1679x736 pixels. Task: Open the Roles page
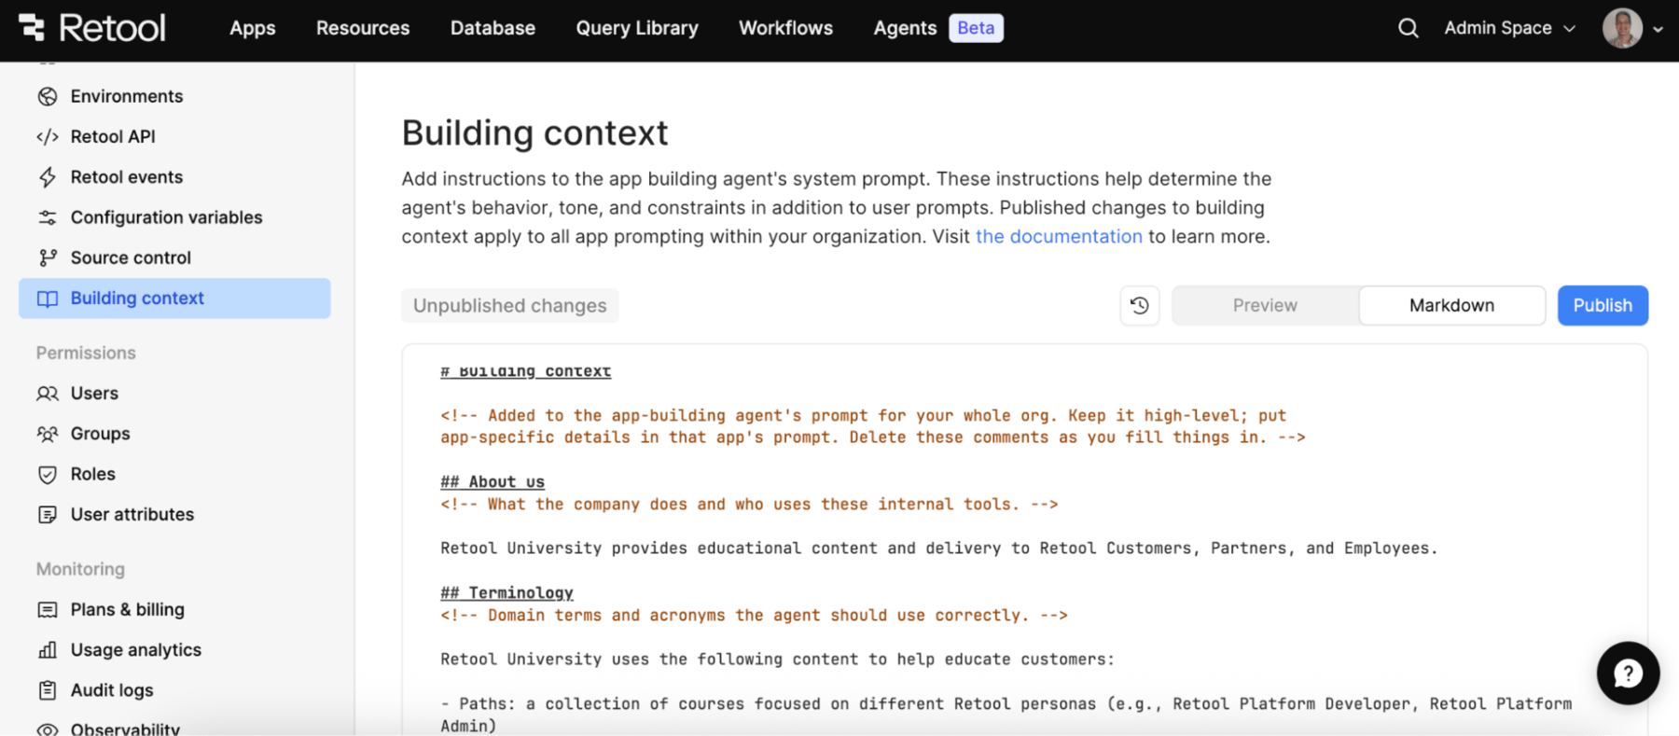coord(93,474)
